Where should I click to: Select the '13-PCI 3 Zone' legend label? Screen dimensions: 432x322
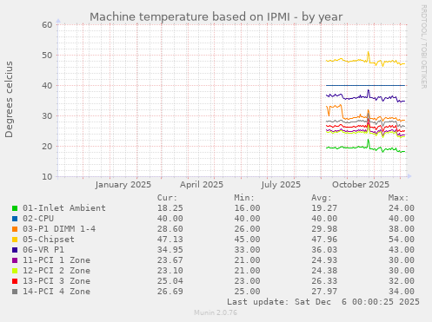[56, 281]
